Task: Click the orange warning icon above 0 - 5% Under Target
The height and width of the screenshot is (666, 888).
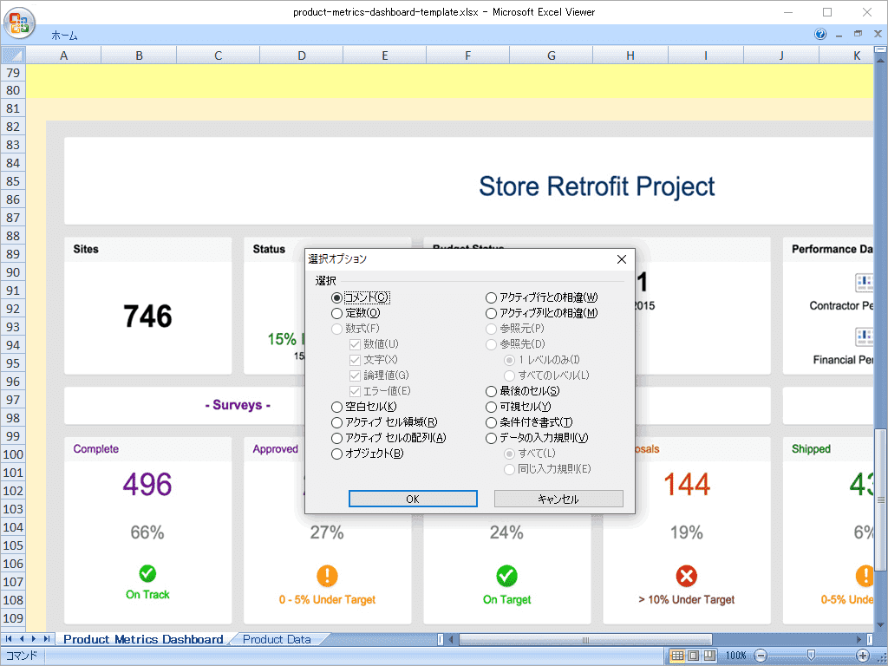Action: point(327,576)
